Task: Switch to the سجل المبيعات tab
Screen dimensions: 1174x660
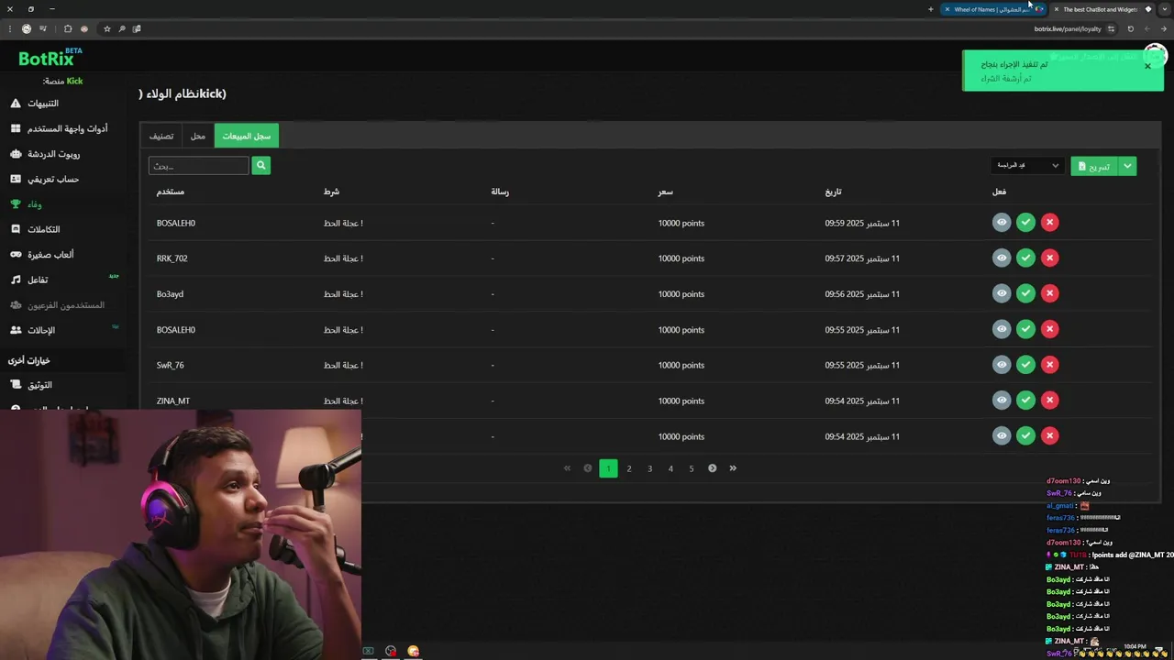Action: pyautogui.click(x=246, y=136)
